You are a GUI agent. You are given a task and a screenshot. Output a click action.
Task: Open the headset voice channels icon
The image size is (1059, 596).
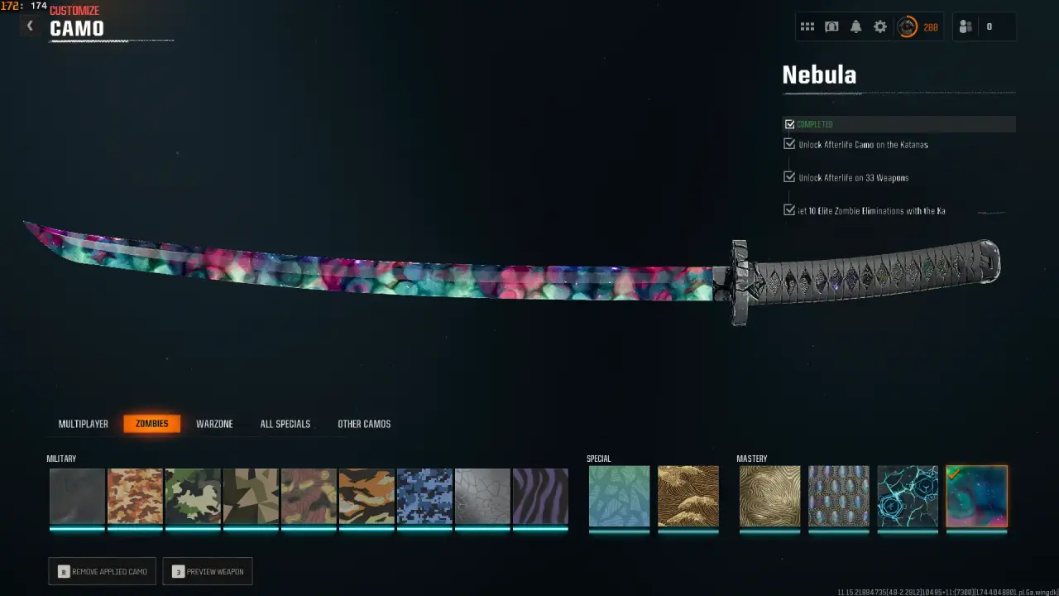click(x=831, y=26)
